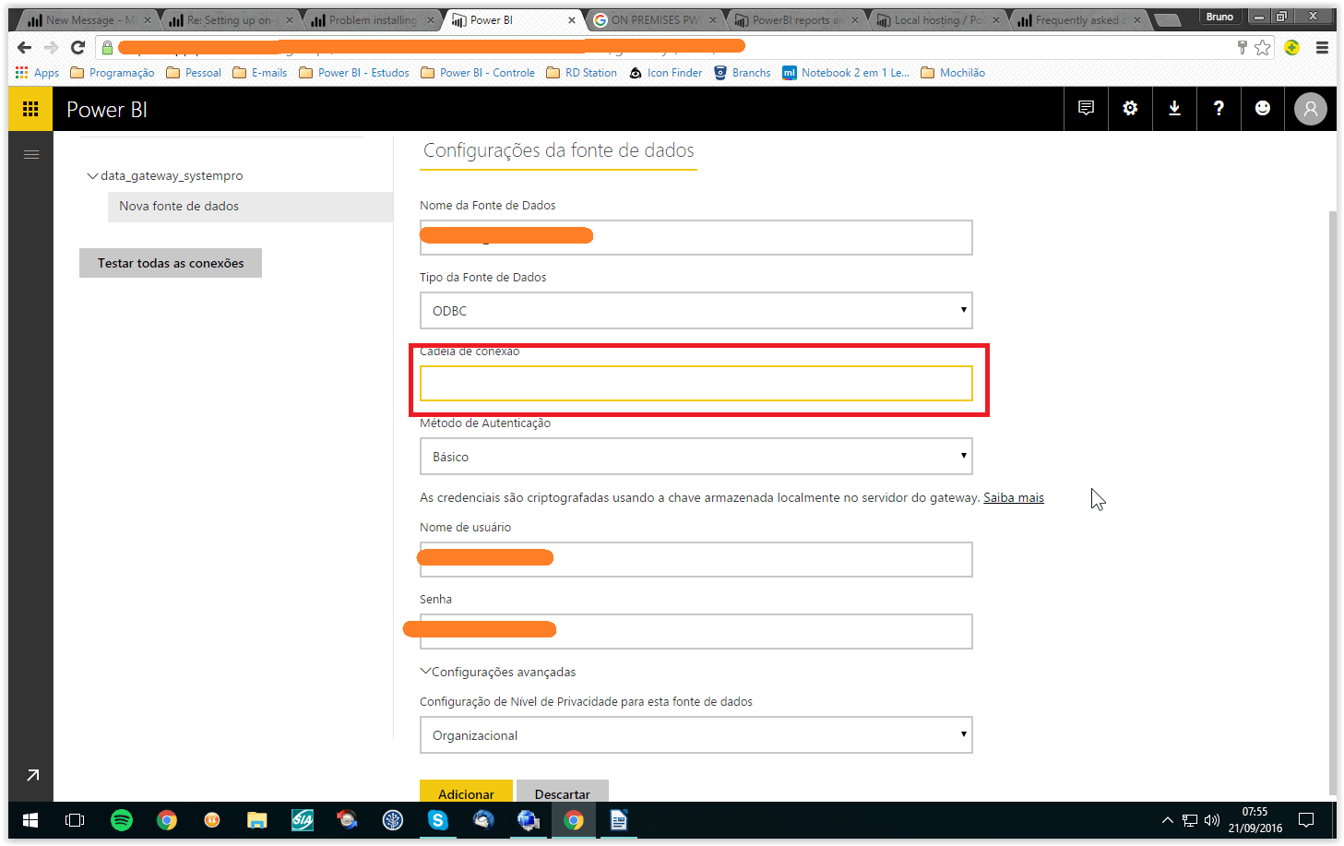Image resolution: width=1344 pixels, height=846 pixels.
Task: Open the Método de Autenticação Básico dropdown
Action: tap(962, 456)
